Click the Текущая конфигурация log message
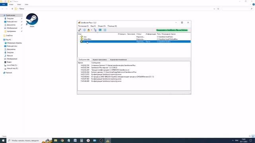The image size is (255, 143). pos(110,70)
